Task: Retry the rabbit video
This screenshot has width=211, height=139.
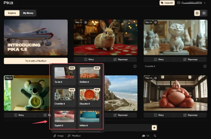Action: 89,59
